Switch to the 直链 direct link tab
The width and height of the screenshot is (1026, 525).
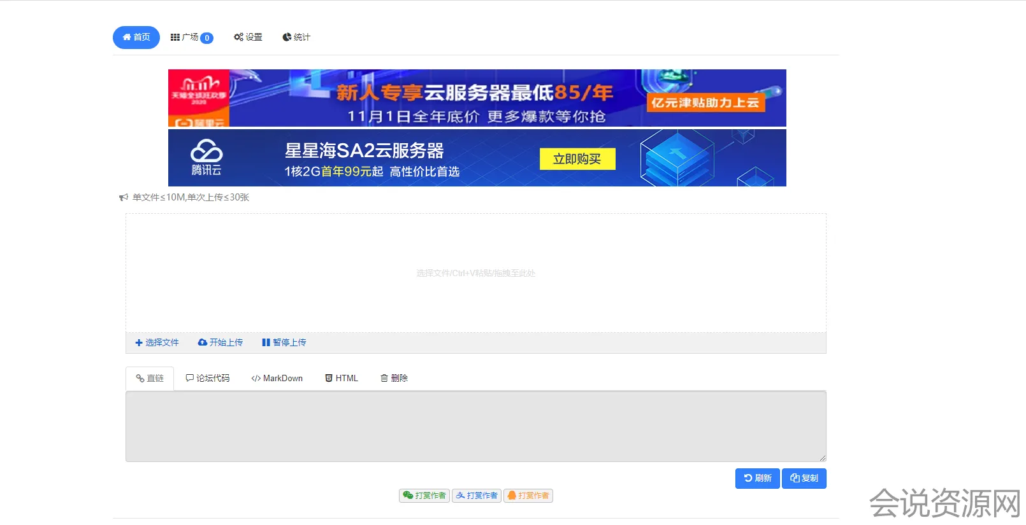(150, 379)
